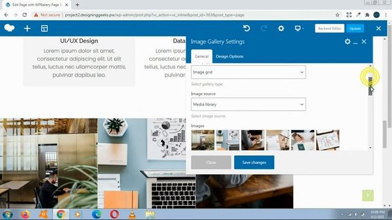Open a new browser tab
Screen dimensions: 392x220
click(77, 5)
